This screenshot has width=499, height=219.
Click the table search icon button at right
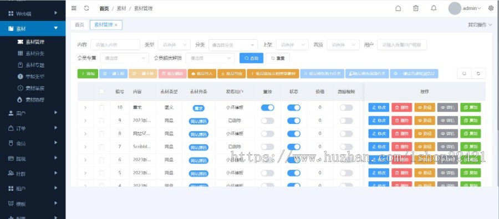464,74
